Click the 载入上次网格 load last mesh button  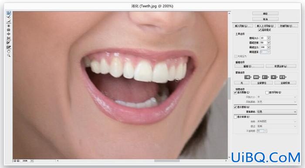click(x=265, y=26)
